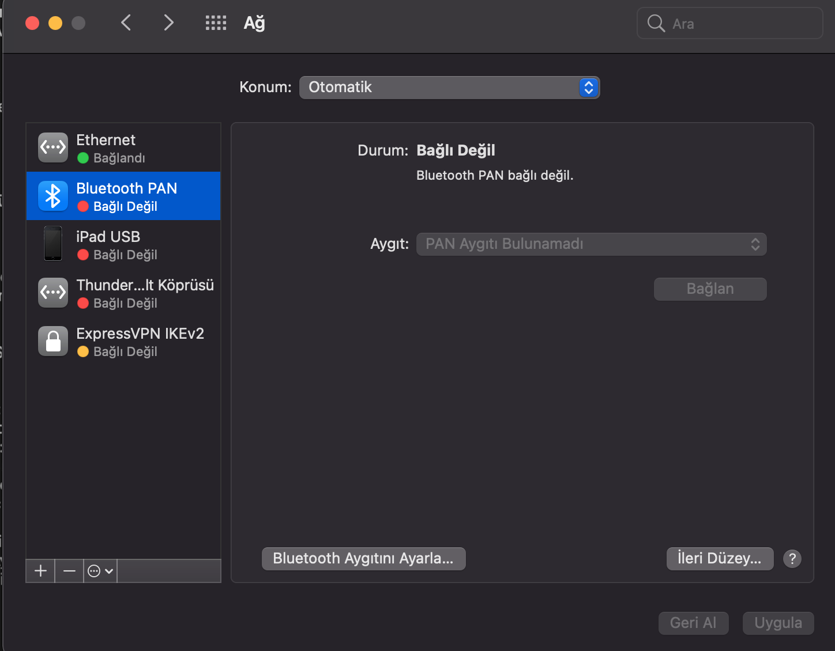Select ExpressVPN IKEv2 in the list
Image resolution: width=835 pixels, height=651 pixels.
(x=140, y=341)
